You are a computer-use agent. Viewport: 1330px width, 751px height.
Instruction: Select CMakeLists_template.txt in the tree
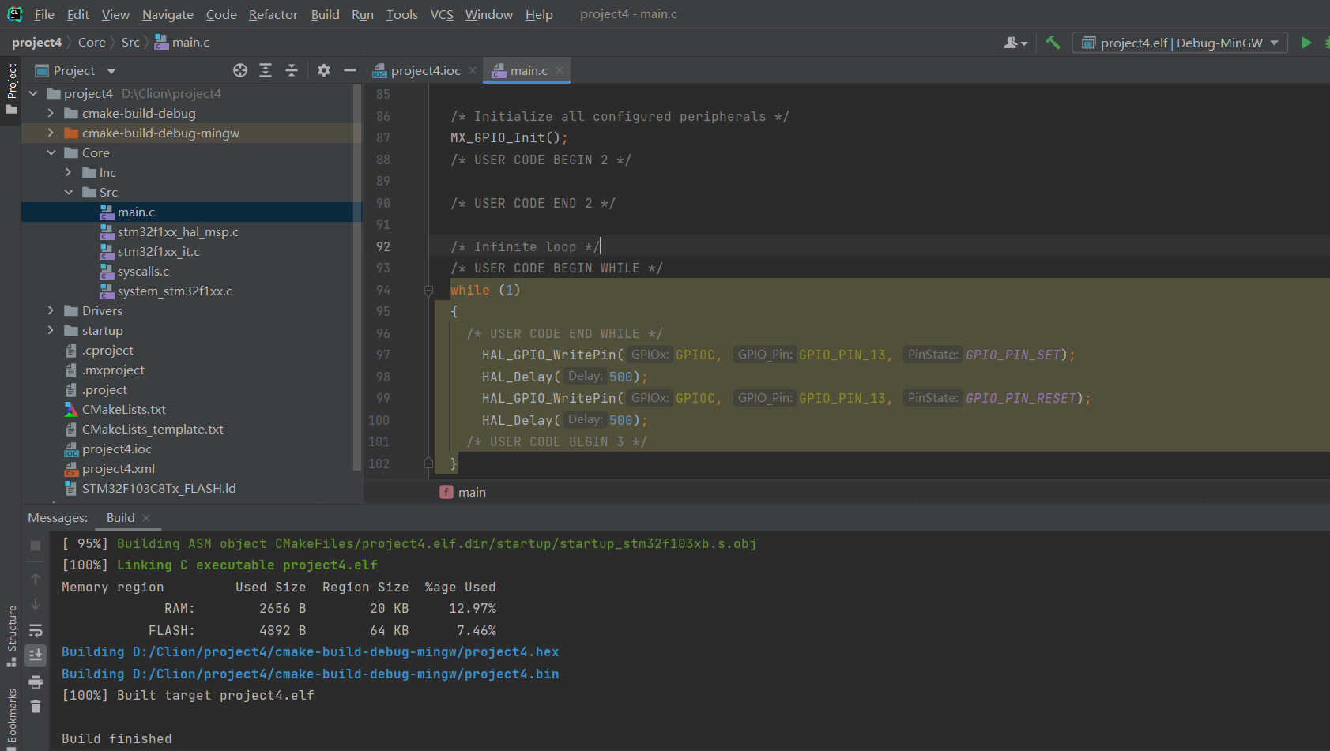pos(153,429)
